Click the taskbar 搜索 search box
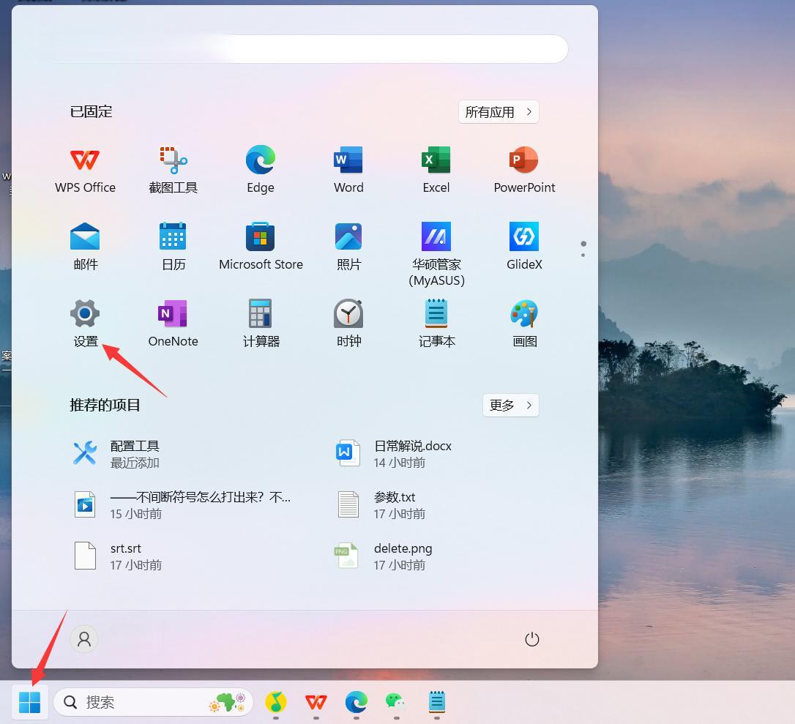Screen dimensions: 795x724 point(152,702)
